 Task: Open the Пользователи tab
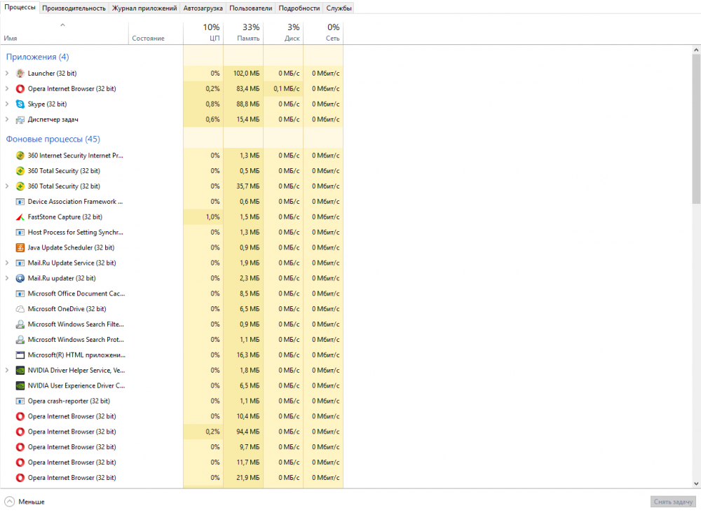251,8
